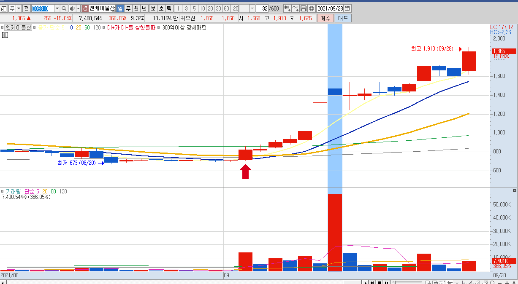The image size is (518, 284).
Task: Select the 20 interval button
Action: click(210, 8)
